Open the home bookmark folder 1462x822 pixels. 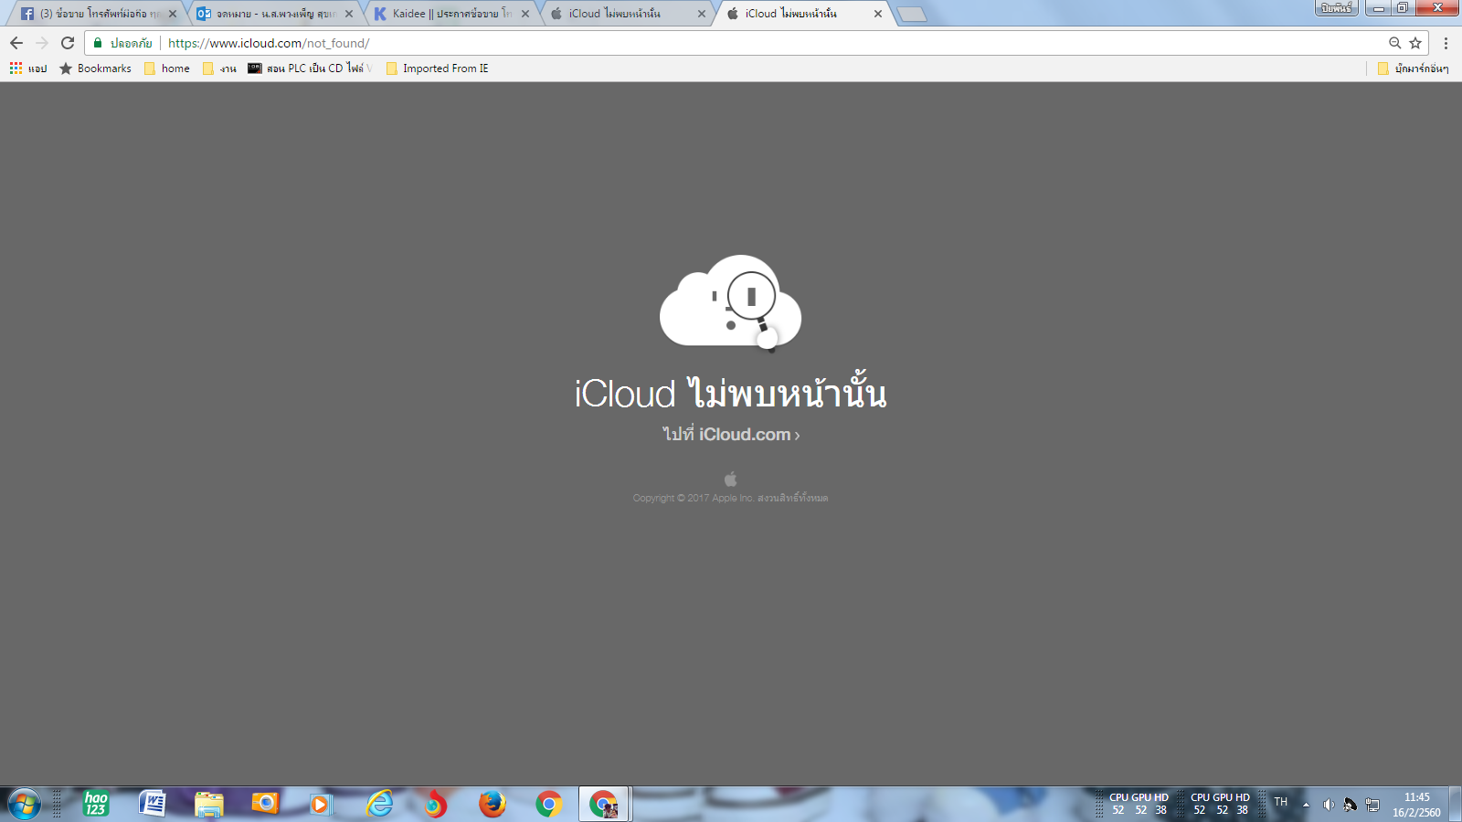(167, 68)
